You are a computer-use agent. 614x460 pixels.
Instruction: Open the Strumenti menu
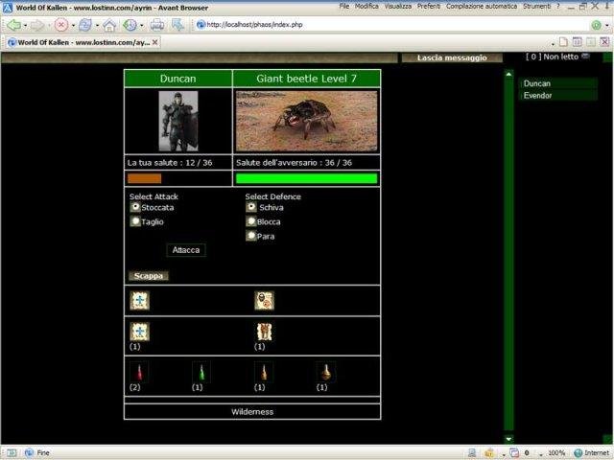click(536, 7)
